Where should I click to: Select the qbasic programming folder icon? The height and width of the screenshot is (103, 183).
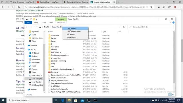click(49, 61)
